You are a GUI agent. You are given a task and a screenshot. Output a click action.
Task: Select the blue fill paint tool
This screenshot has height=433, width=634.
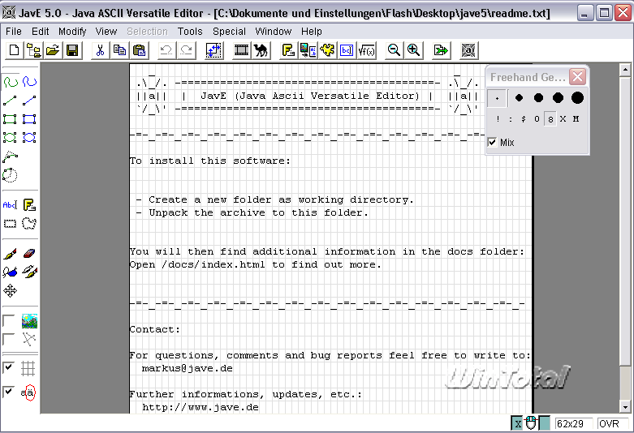(x=11, y=272)
